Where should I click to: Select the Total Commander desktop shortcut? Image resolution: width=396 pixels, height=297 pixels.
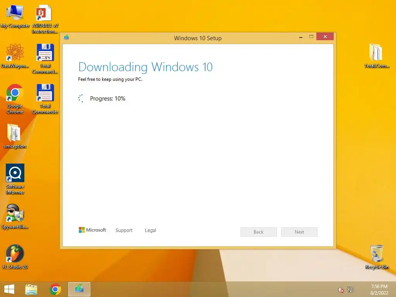[x=45, y=99]
